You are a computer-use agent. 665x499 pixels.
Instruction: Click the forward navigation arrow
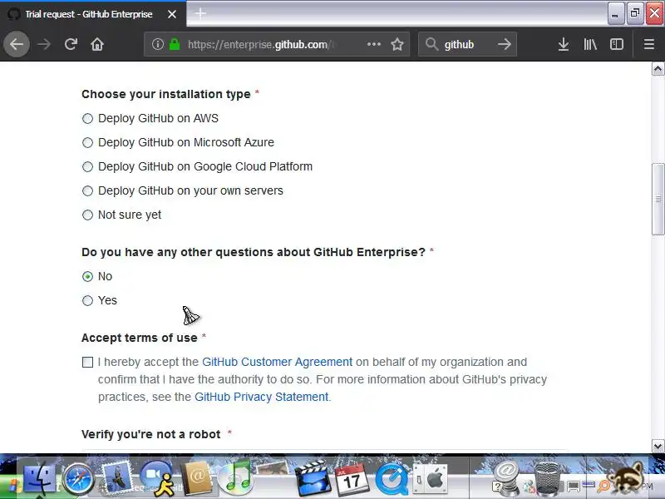(44, 44)
